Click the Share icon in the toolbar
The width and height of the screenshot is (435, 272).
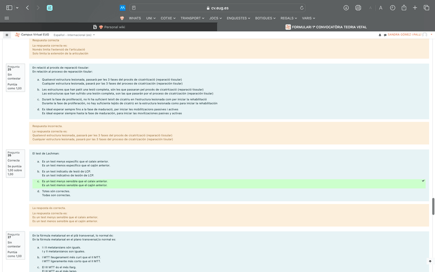pyautogui.click(x=404, y=8)
